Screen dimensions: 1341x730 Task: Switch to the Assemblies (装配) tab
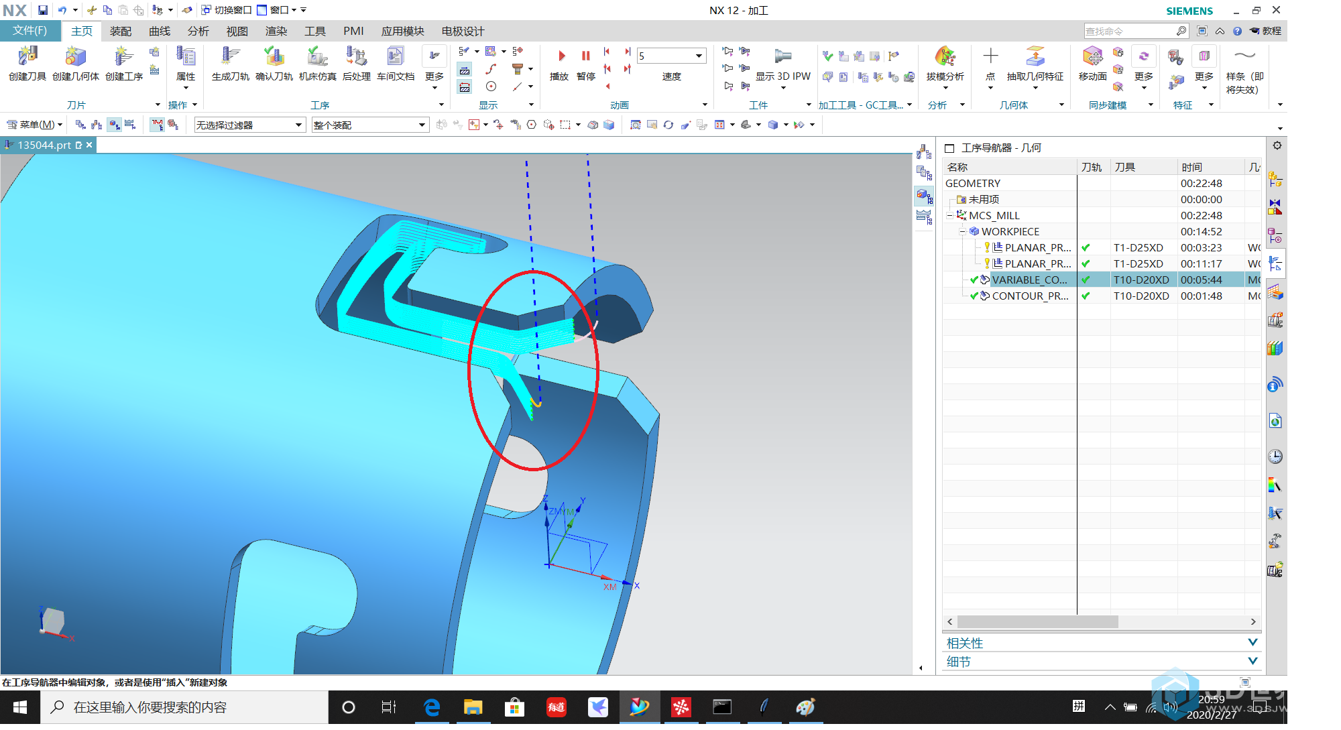[121, 31]
